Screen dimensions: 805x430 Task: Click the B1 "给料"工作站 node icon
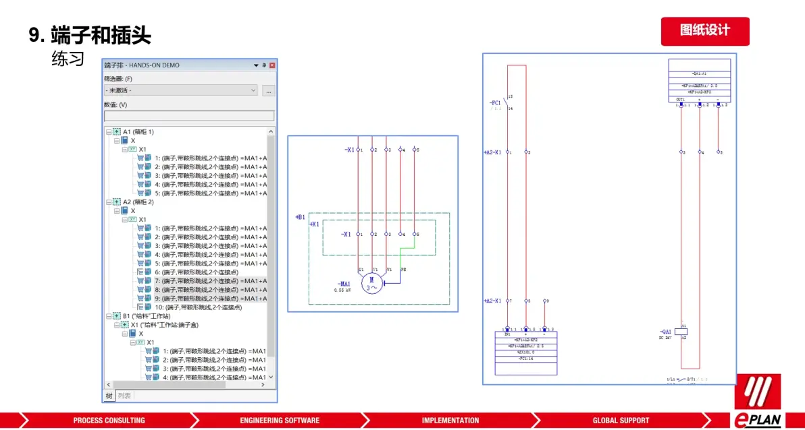[117, 316]
